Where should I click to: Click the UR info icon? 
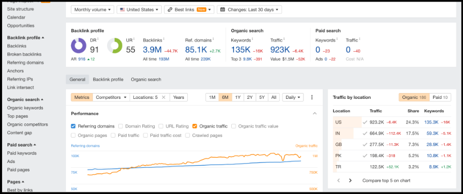(x=134, y=39)
